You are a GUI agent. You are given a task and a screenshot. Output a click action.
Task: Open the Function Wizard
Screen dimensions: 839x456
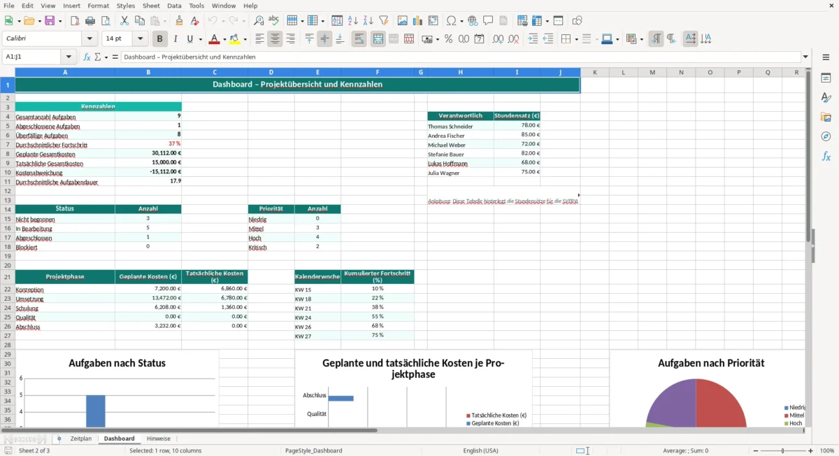87,57
